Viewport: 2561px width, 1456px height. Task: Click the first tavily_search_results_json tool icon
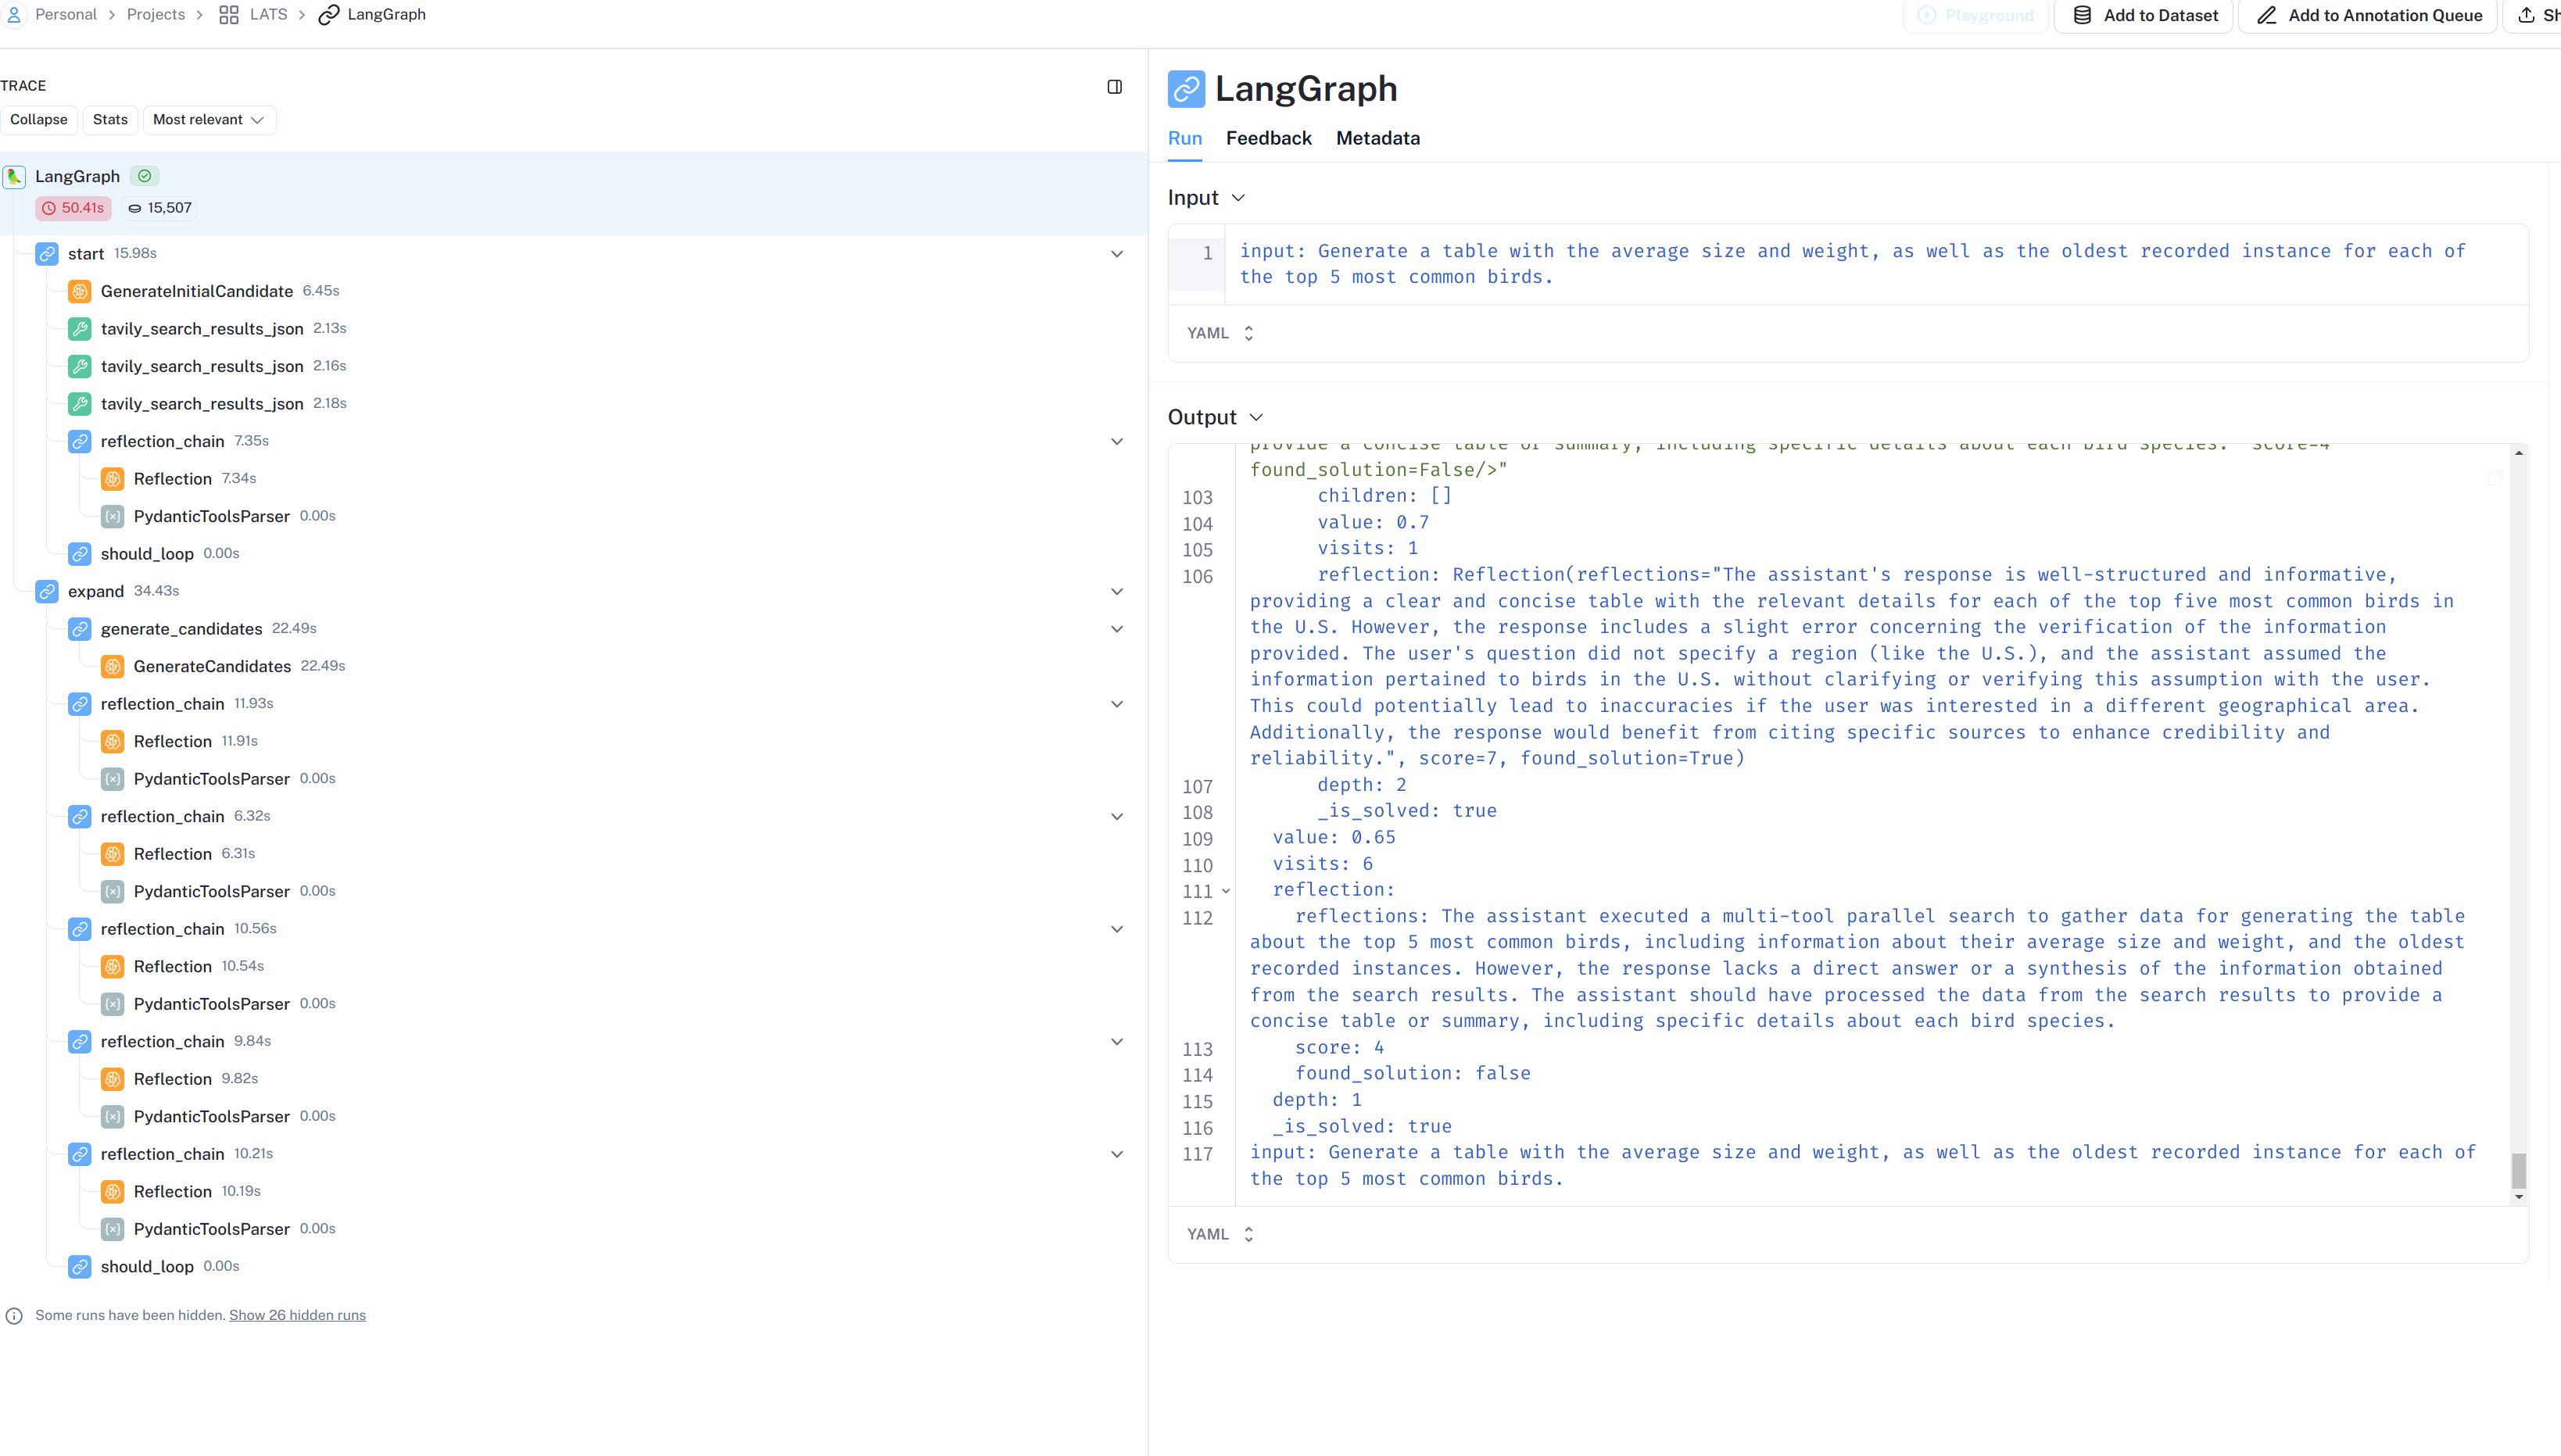80,329
